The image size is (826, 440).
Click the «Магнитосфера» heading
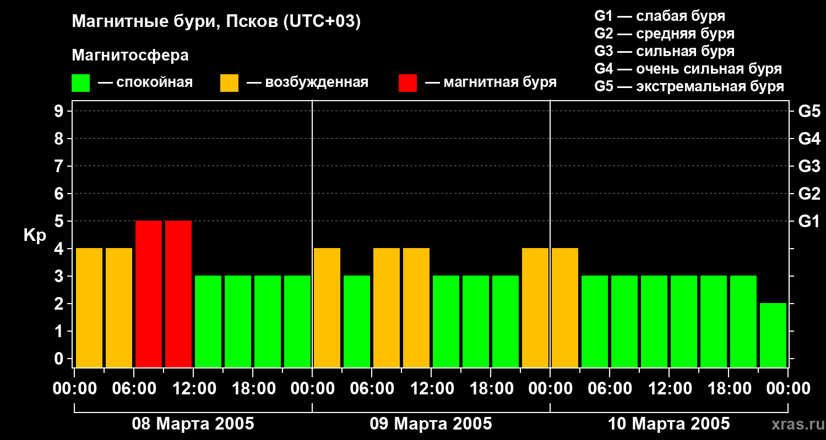pyautogui.click(x=130, y=56)
